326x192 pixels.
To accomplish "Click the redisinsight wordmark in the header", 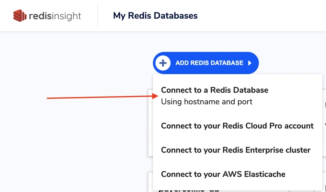I will click(x=55, y=16).
